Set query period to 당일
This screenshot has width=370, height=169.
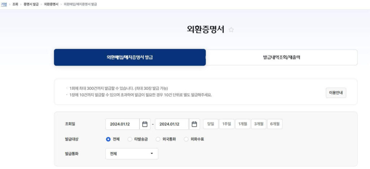211,124
